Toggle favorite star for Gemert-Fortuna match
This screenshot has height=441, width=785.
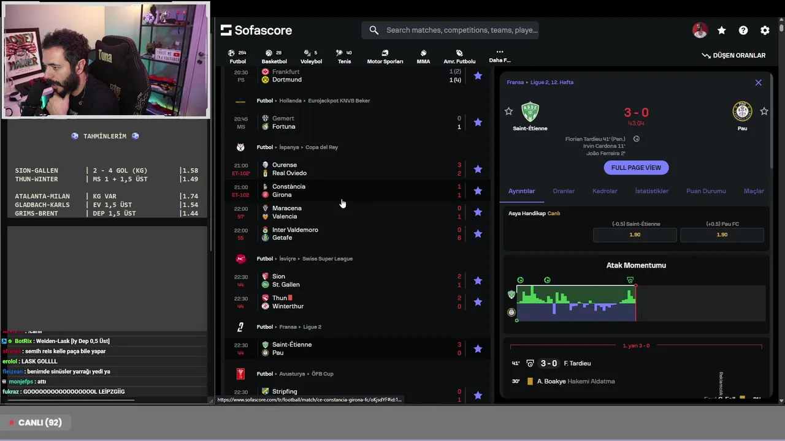click(478, 123)
